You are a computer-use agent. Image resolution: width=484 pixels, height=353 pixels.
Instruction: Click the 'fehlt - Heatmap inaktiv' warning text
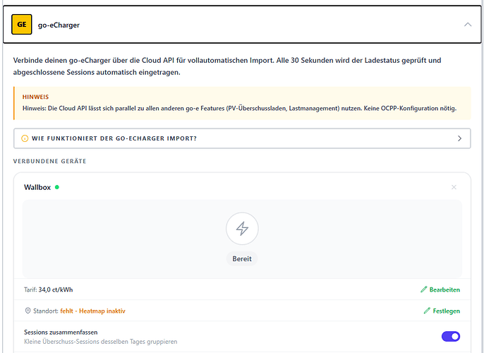[x=93, y=311]
